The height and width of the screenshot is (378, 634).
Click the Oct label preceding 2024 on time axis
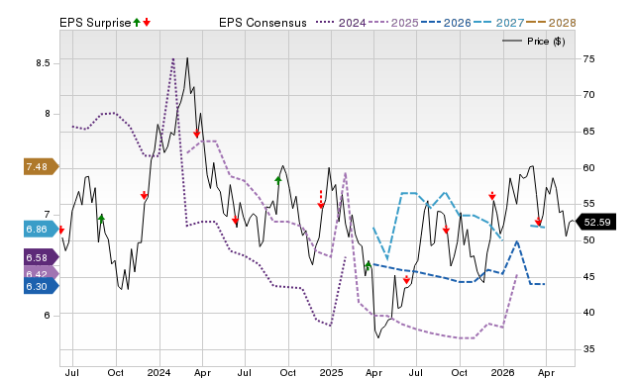click(116, 372)
